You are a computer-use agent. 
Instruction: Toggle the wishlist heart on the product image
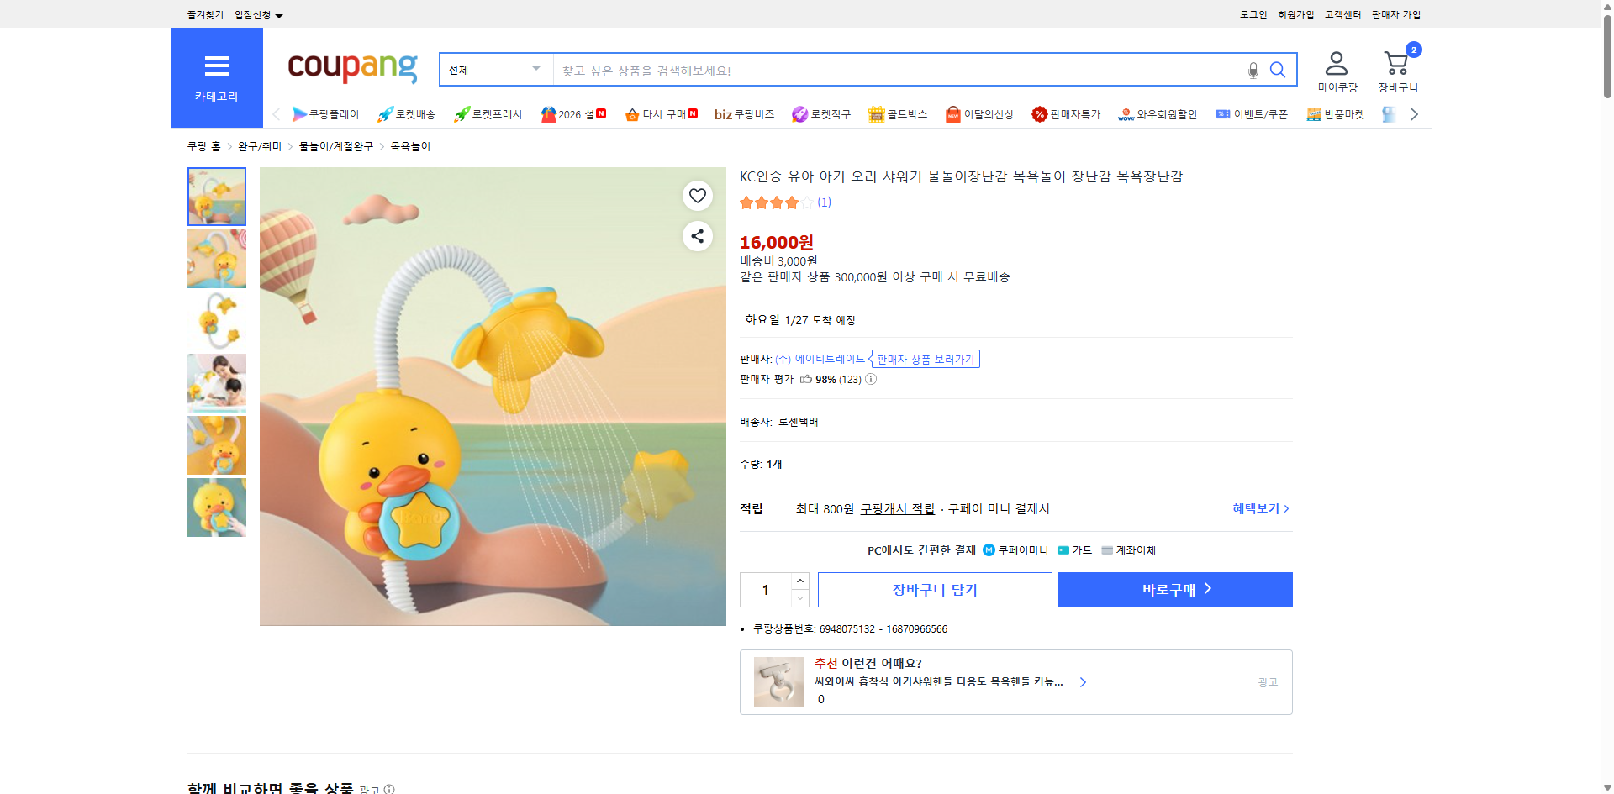(x=697, y=195)
